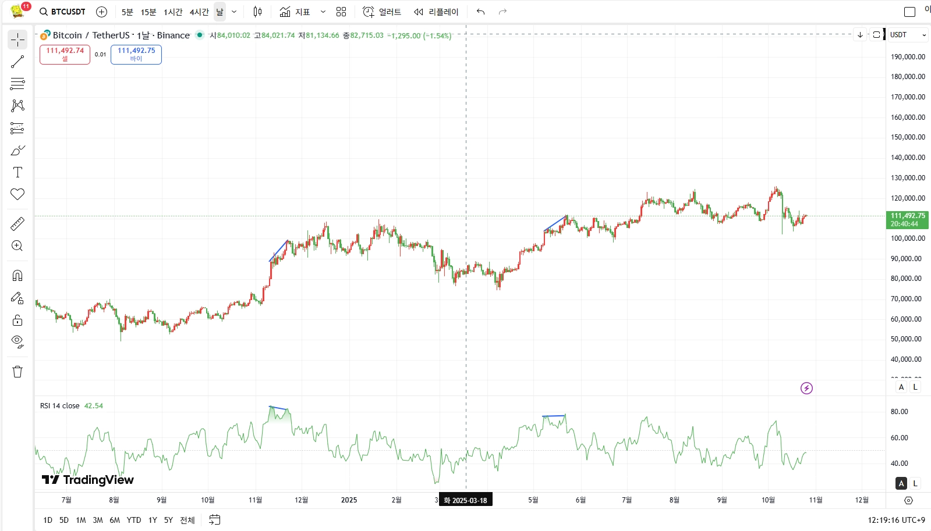Select the 15분 interval
The width and height of the screenshot is (931, 531).
(x=148, y=12)
